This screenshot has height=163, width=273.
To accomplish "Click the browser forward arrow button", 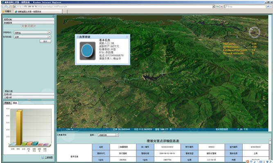I will pos(8,7).
